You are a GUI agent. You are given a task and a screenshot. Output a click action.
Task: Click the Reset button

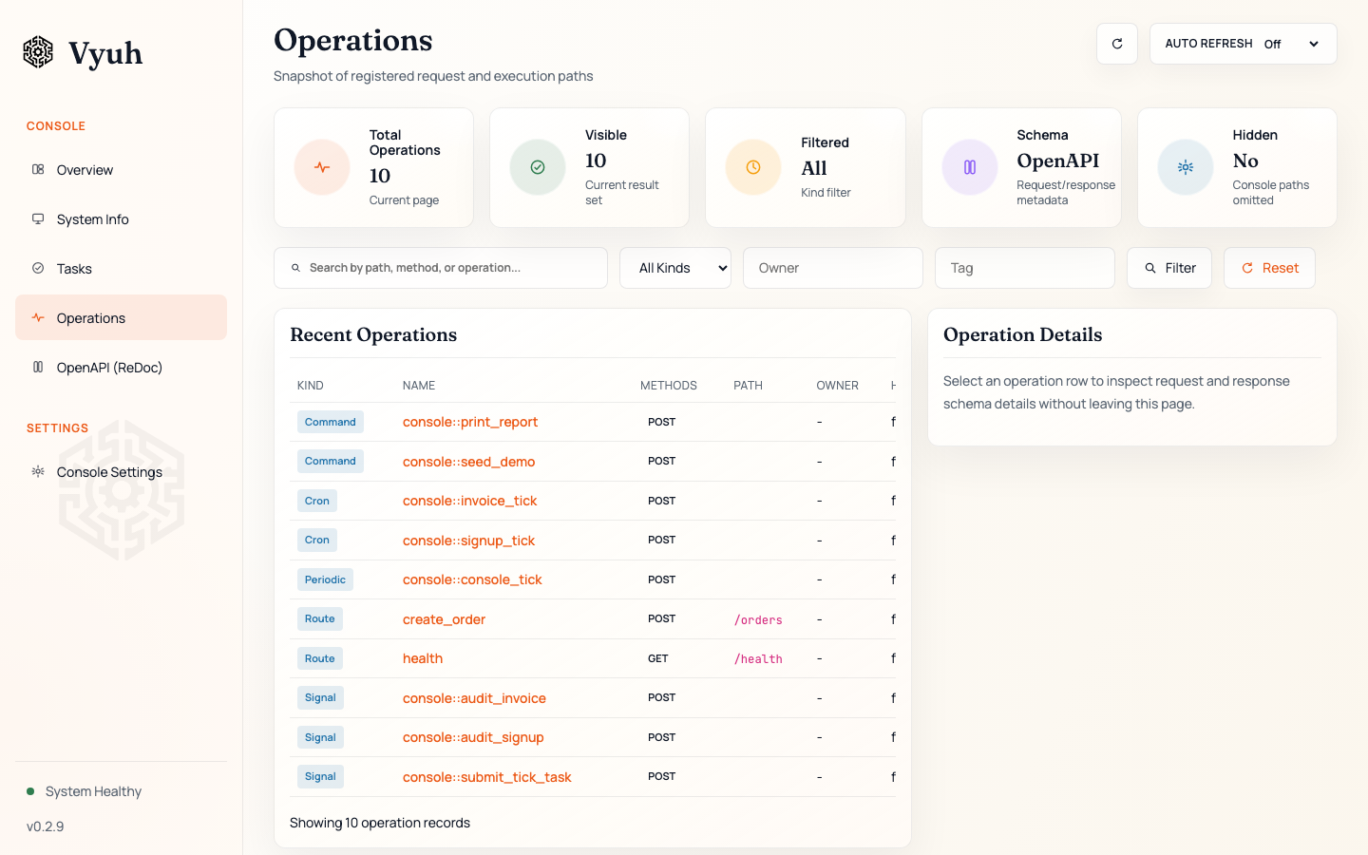[1269, 268]
